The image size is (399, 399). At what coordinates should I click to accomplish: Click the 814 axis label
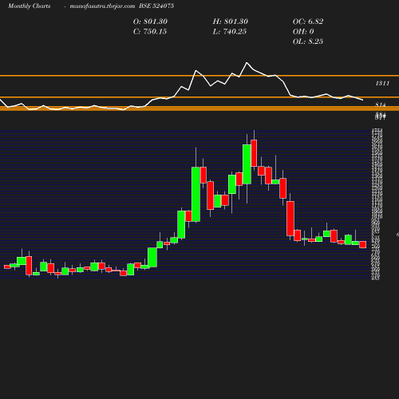[381, 105]
